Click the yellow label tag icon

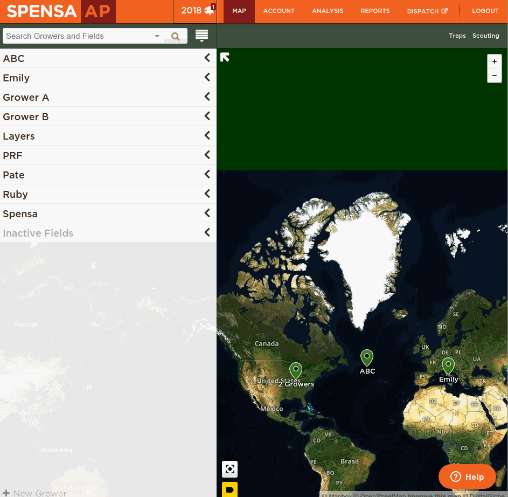[230, 489]
